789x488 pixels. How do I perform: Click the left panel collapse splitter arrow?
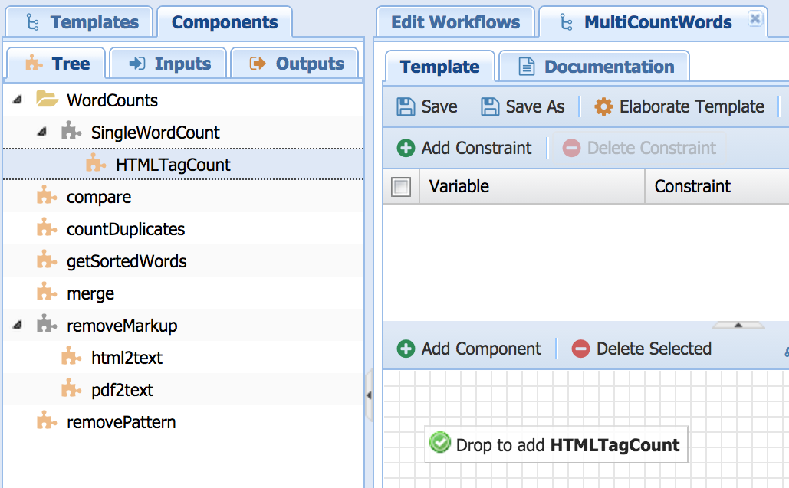pos(369,395)
